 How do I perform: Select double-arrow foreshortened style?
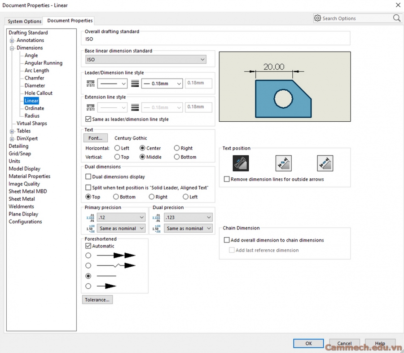[x=88, y=256]
